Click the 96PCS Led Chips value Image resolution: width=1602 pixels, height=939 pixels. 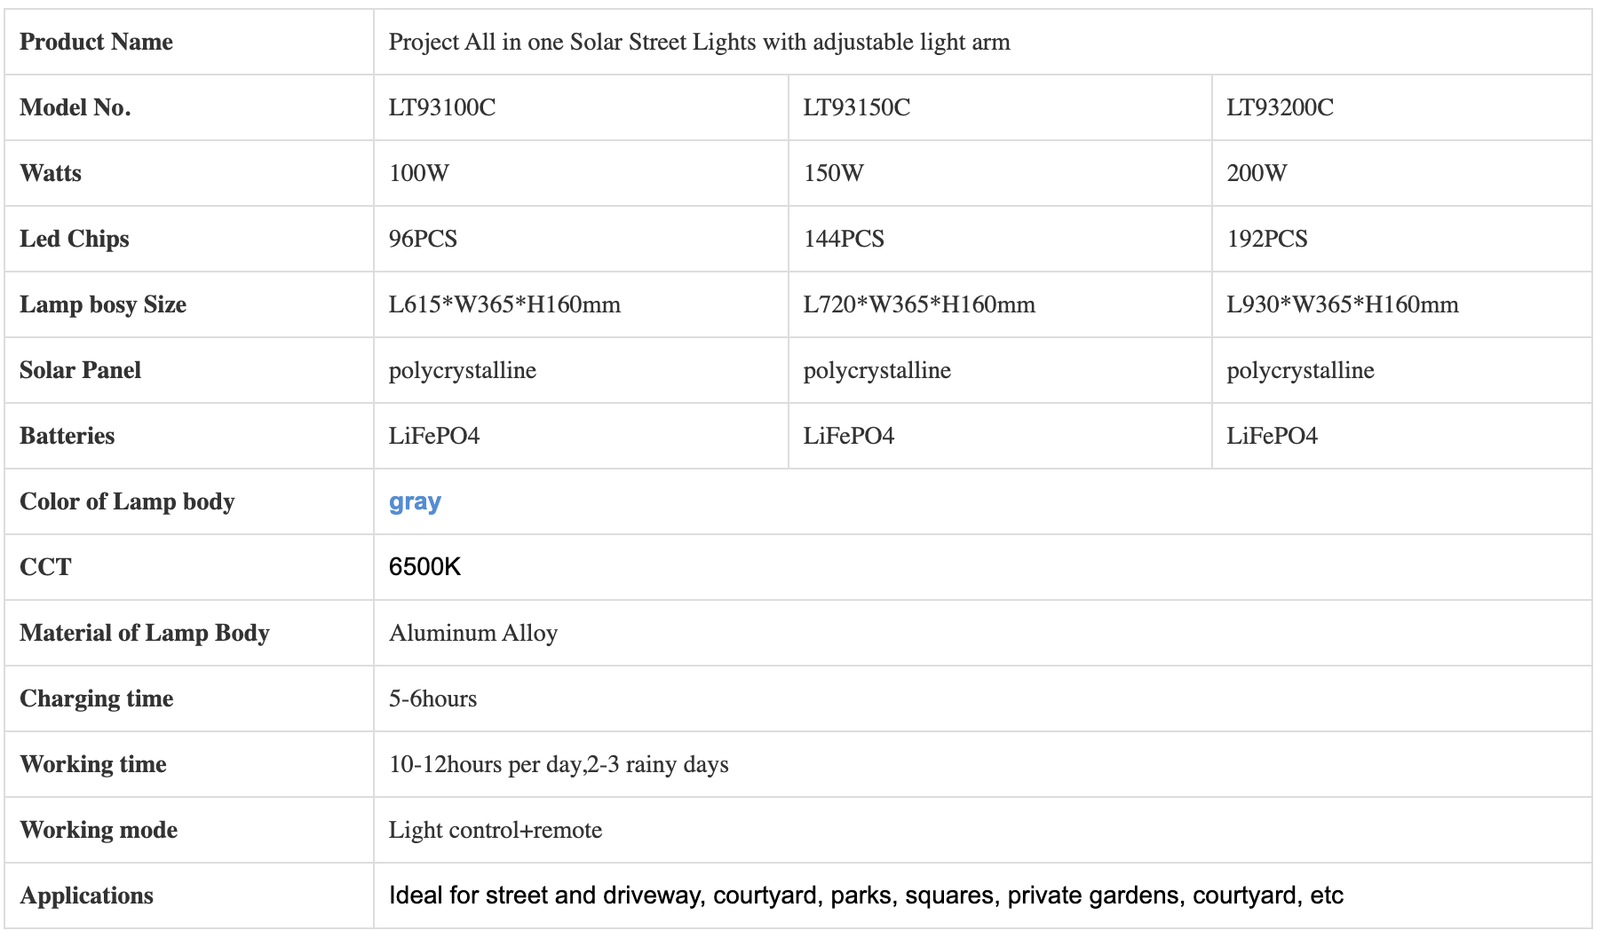(x=423, y=239)
